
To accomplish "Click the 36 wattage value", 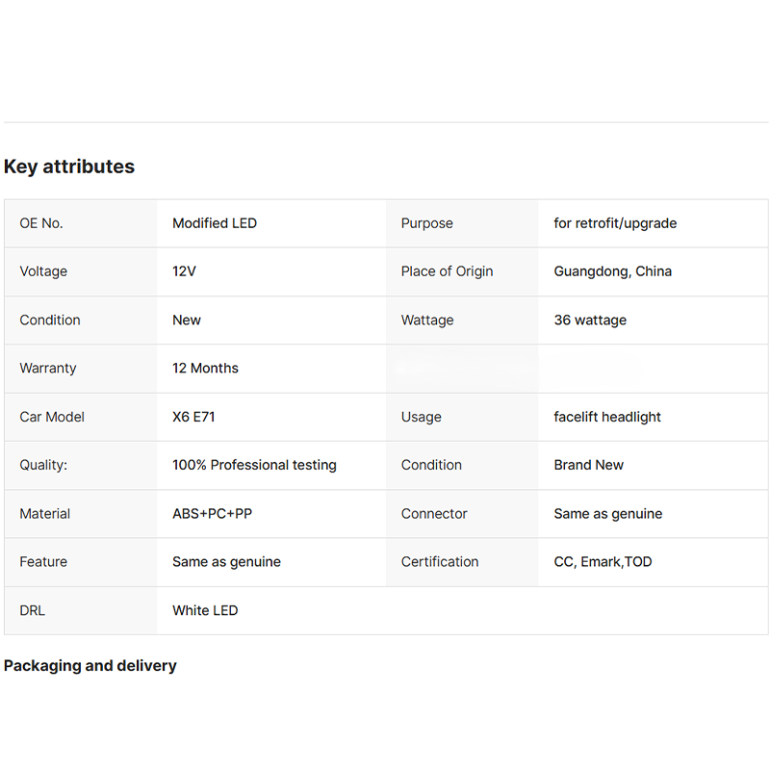I will [590, 321].
